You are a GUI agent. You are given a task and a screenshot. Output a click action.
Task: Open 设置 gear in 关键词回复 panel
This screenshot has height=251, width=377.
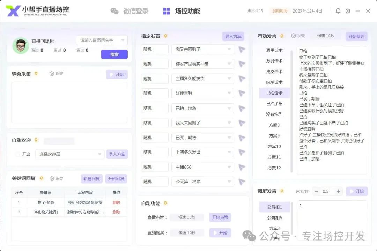[x=56, y=178]
